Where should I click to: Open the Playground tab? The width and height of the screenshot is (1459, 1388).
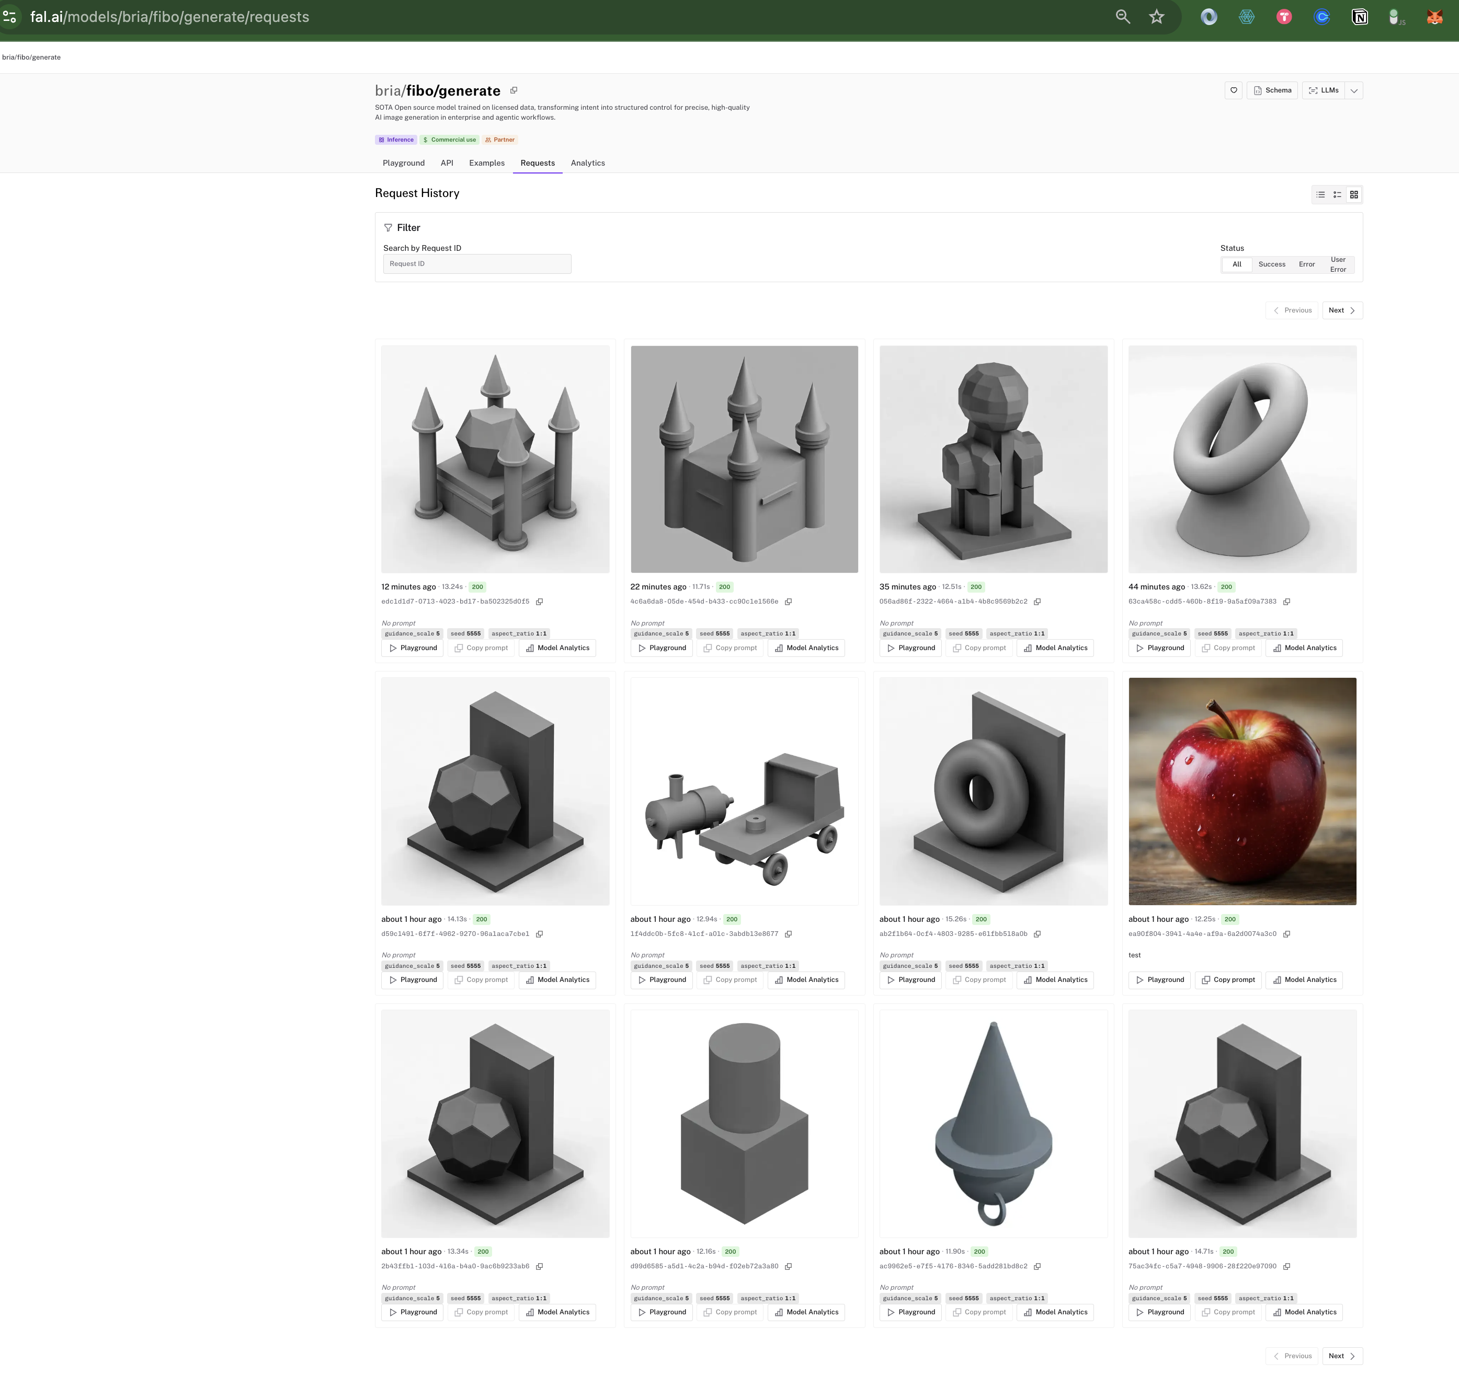tap(403, 163)
